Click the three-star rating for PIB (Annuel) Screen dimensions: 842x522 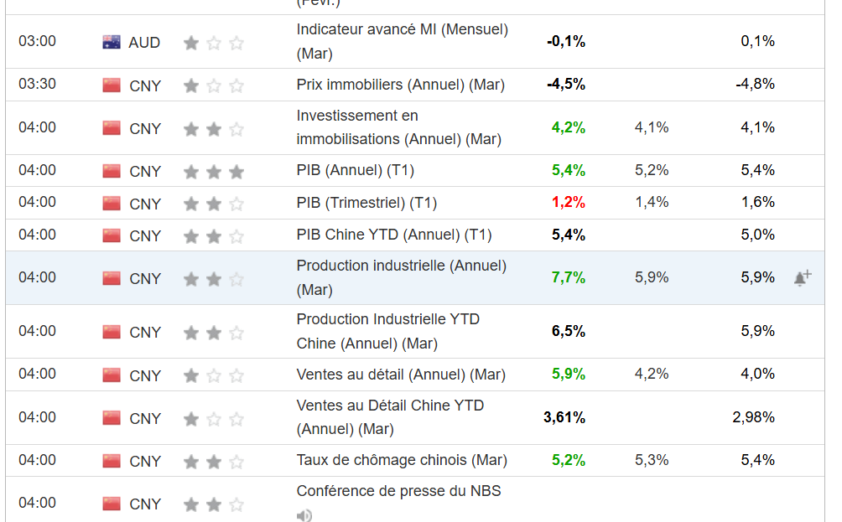pos(214,172)
